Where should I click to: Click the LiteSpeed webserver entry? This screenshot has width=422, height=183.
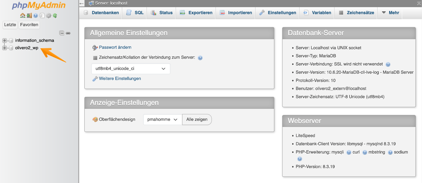click(x=305, y=135)
